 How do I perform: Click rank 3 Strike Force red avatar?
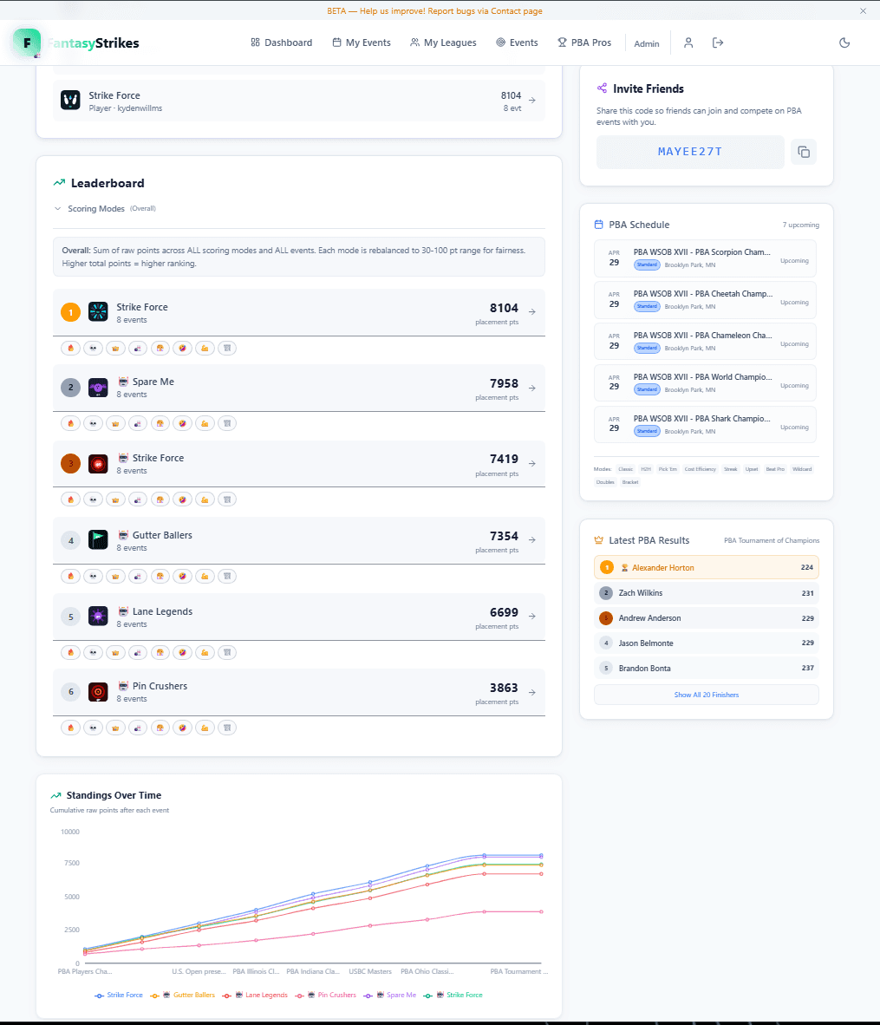98,463
